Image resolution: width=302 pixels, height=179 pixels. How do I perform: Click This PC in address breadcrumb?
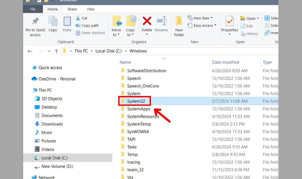click(x=81, y=51)
